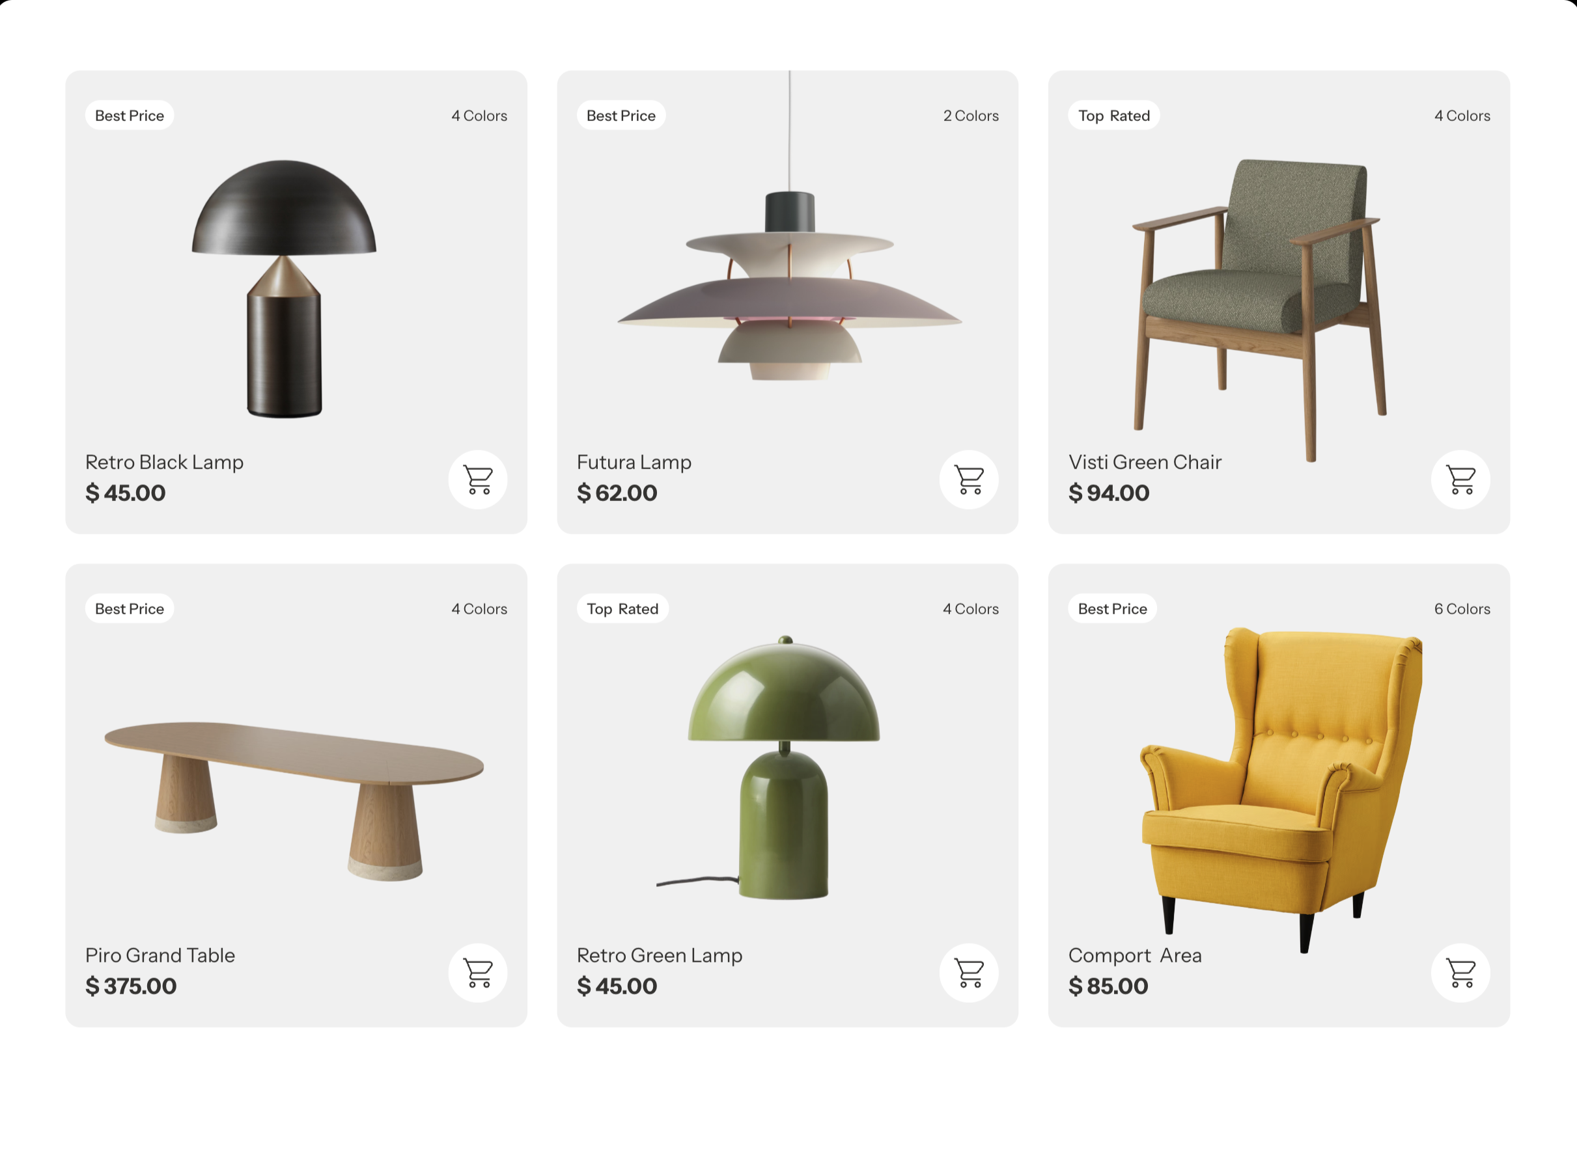The height and width of the screenshot is (1153, 1577).
Task: Click the Retro Black Lamp title
Action: (x=164, y=462)
